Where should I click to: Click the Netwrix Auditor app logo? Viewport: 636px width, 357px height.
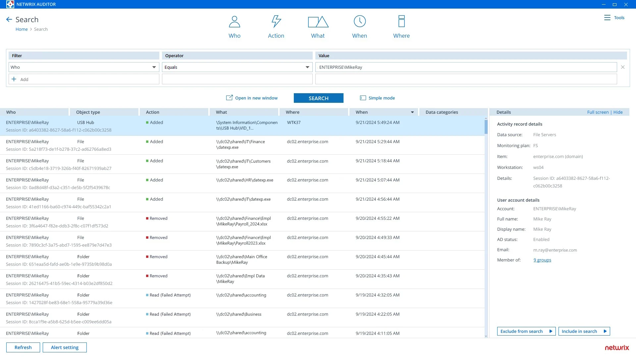coord(10,4)
